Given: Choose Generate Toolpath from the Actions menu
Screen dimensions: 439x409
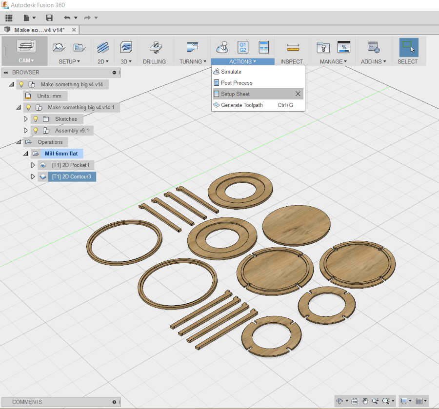Looking at the screenshot, I should 258,105.
